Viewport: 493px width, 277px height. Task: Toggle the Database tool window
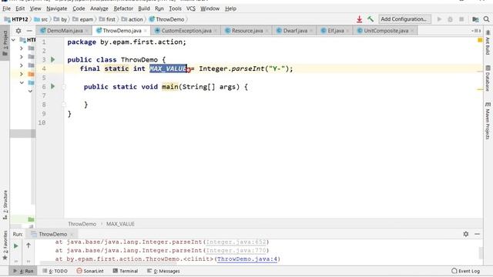pos(488,78)
